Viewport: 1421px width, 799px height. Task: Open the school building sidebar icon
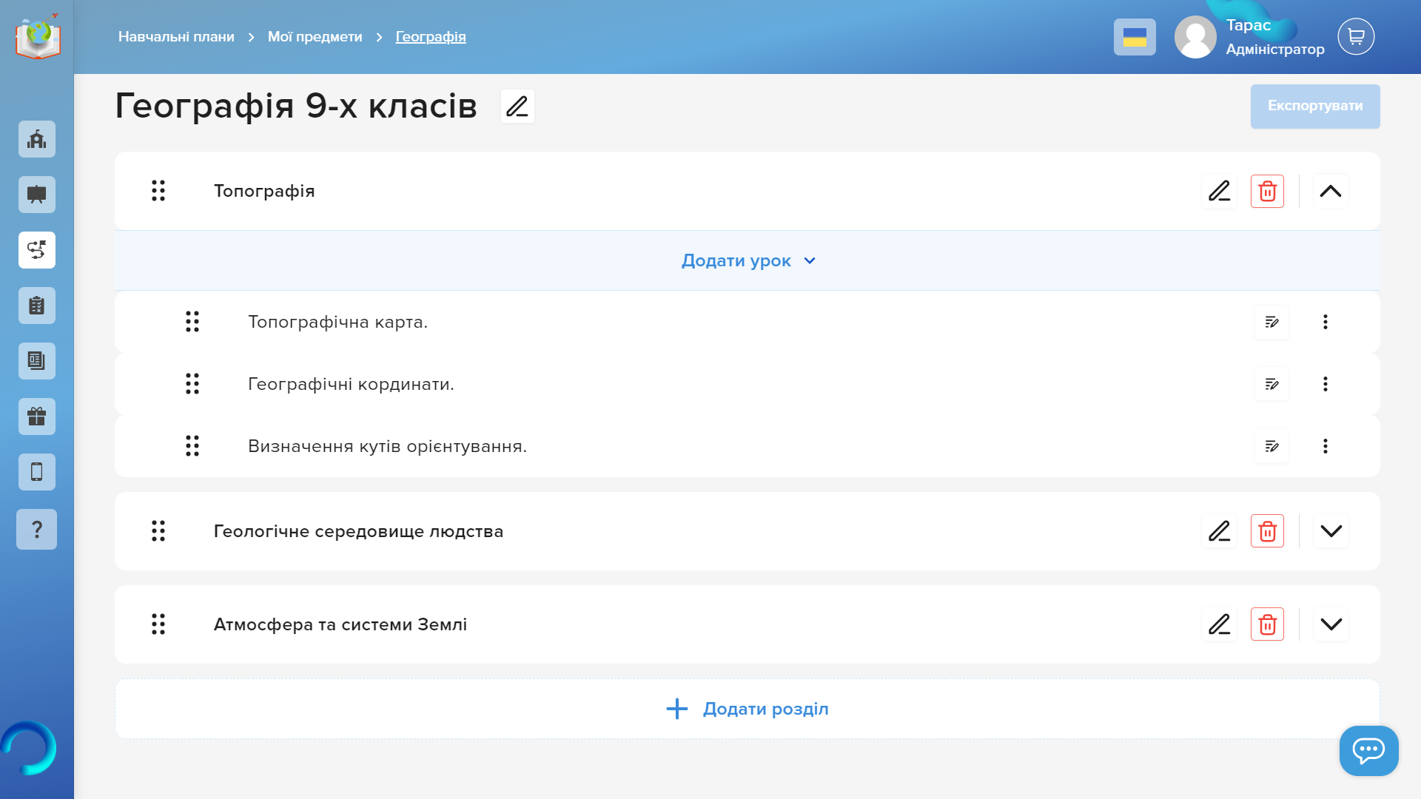tap(37, 139)
